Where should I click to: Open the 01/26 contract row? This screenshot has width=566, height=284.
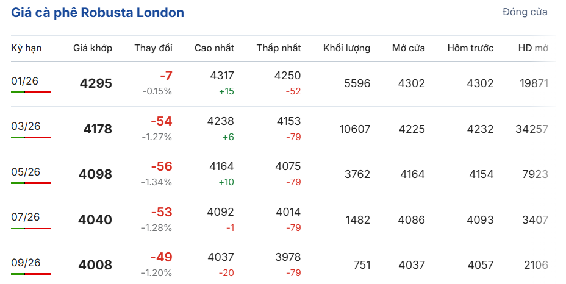click(x=26, y=81)
